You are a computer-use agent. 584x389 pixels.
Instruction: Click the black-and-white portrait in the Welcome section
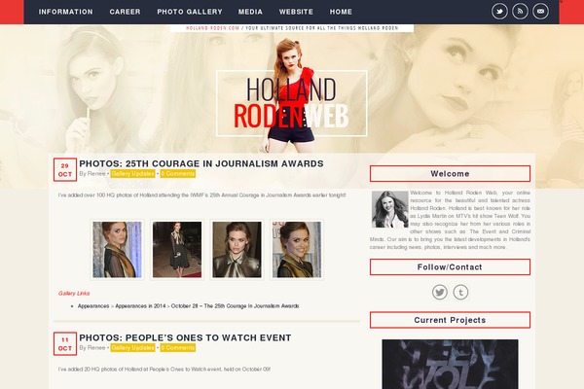pos(389,209)
